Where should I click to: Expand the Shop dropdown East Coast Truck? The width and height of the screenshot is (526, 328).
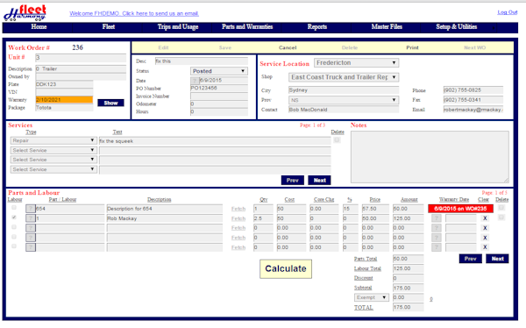tap(344, 77)
